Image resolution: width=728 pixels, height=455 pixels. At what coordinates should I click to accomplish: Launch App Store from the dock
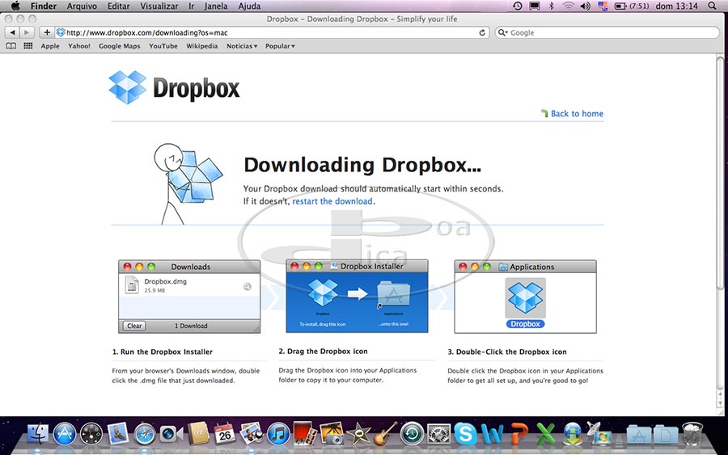coord(65,434)
